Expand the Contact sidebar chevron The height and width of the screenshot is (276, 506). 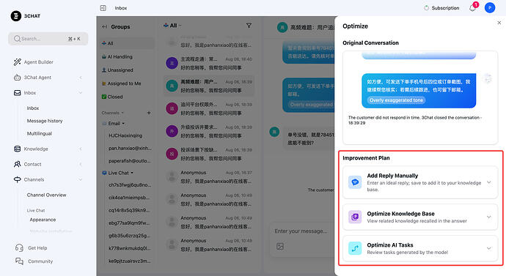pos(81,164)
